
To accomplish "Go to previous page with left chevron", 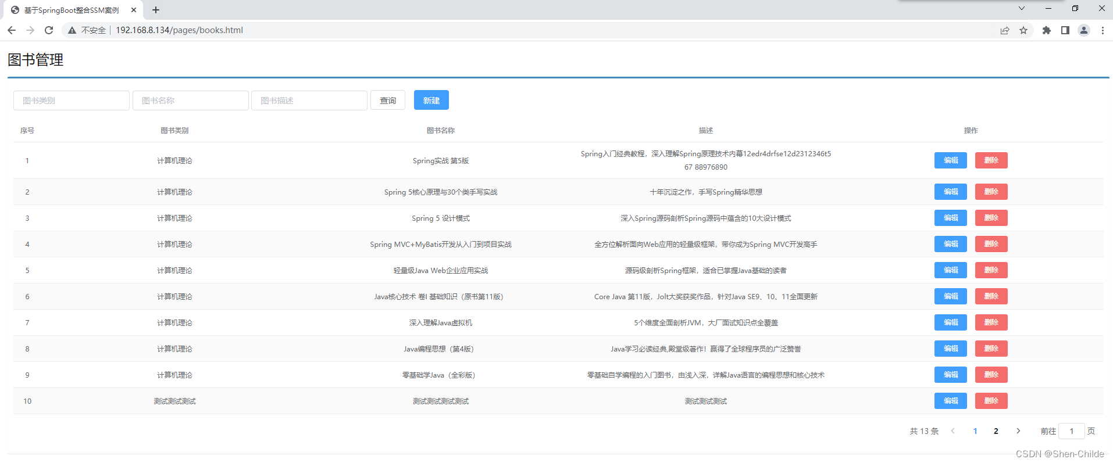I will click(x=953, y=431).
